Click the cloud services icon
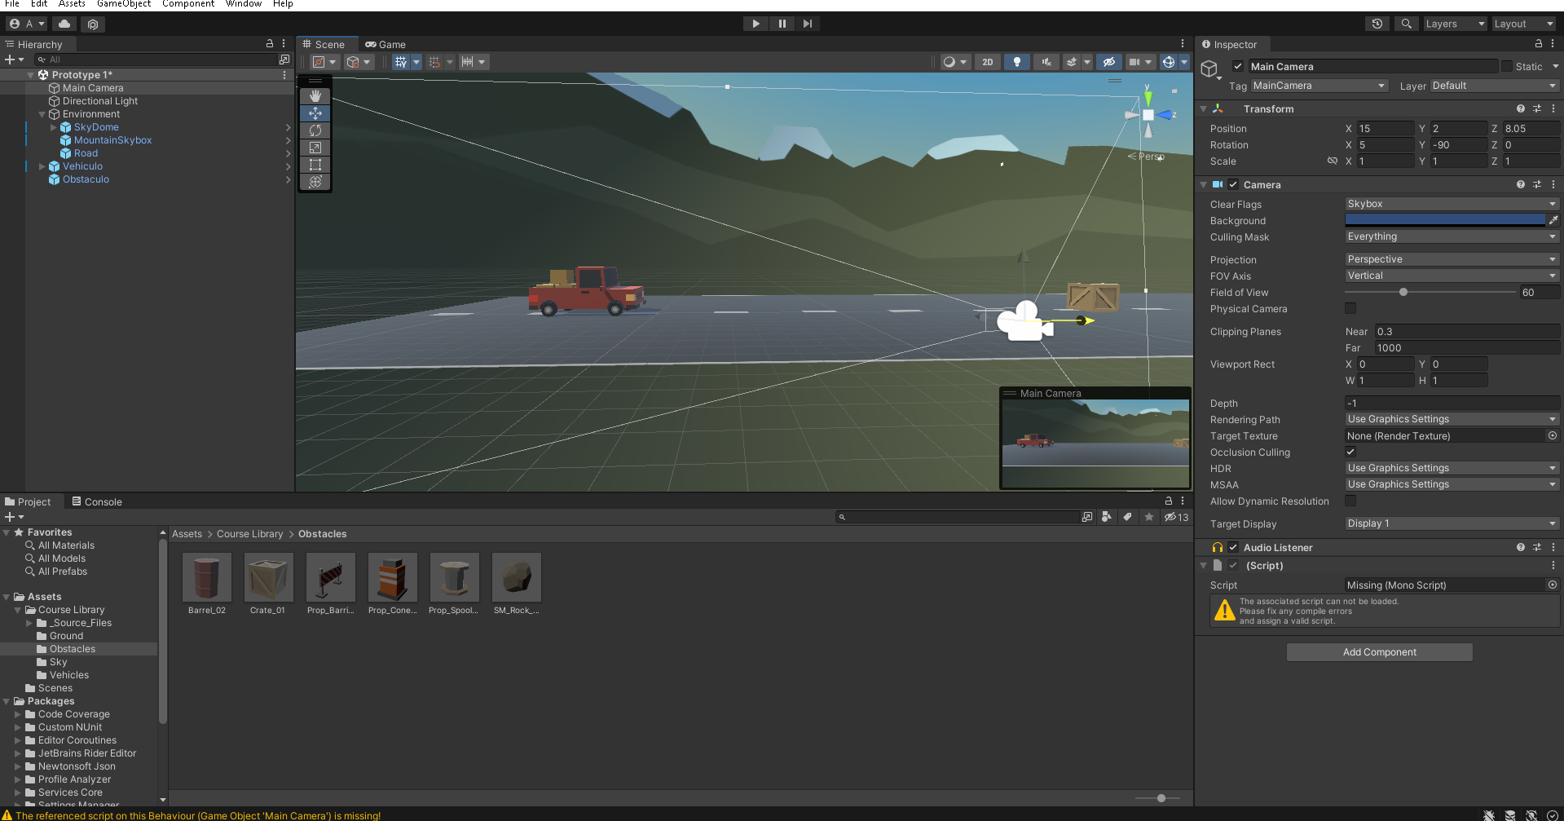 64,24
